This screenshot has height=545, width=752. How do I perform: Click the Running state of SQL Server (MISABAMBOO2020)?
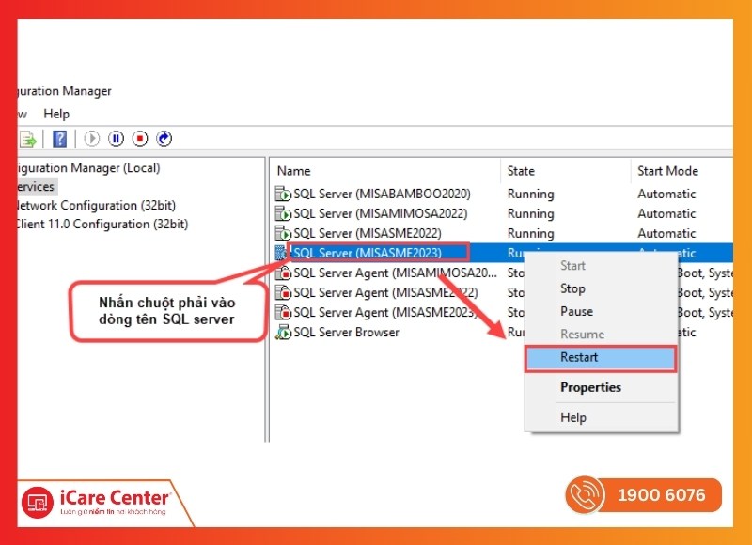point(530,194)
